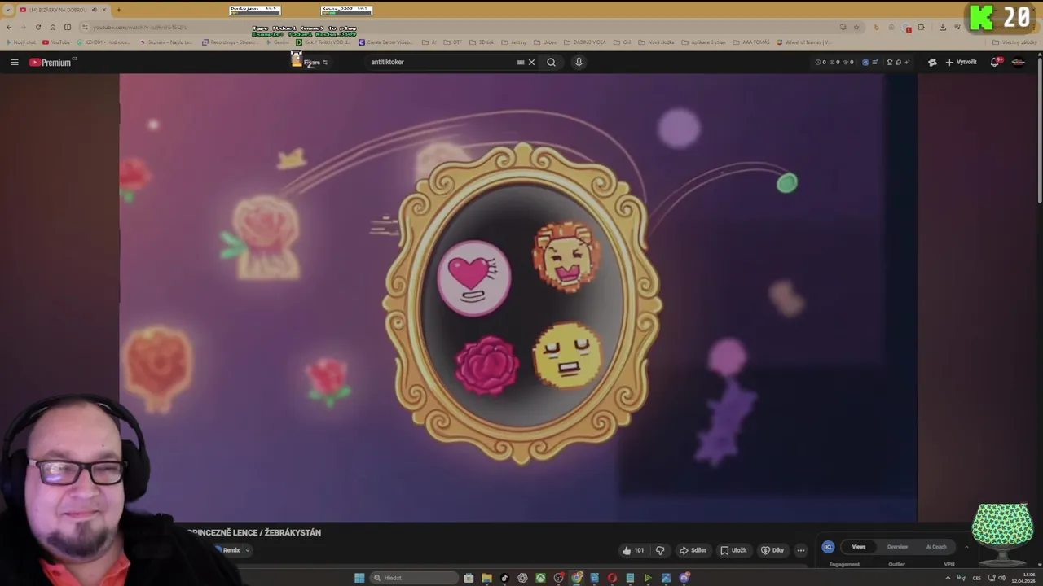Expand the DABING VIDEA bookmarks folder
The height and width of the screenshot is (586, 1043).
(585, 42)
